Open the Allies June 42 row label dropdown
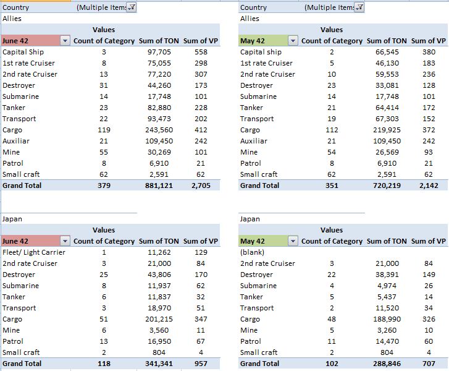The image size is (449, 371). click(65, 41)
